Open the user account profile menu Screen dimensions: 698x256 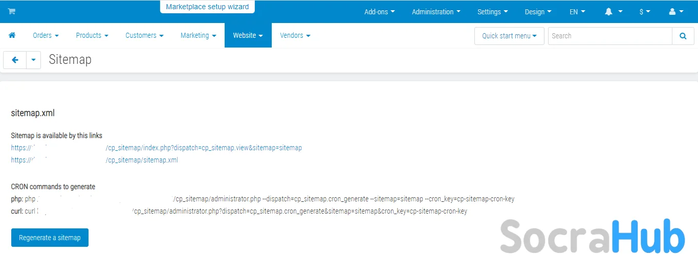(676, 12)
